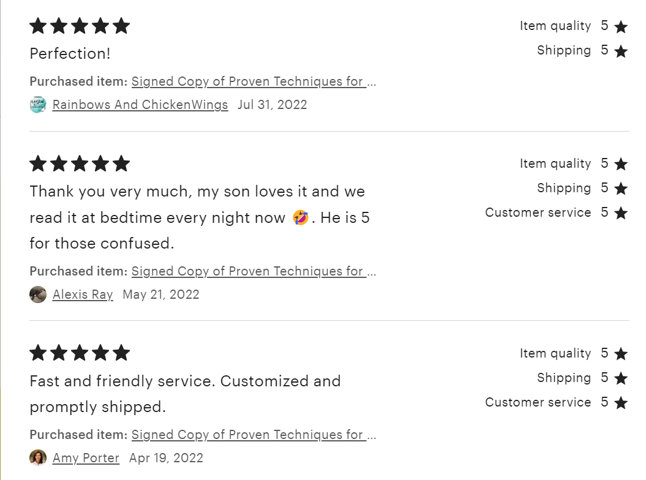Click the rolling-laughing emoji in the bedtime review
Image resolution: width=646 pixels, height=480 pixels.
tap(301, 217)
